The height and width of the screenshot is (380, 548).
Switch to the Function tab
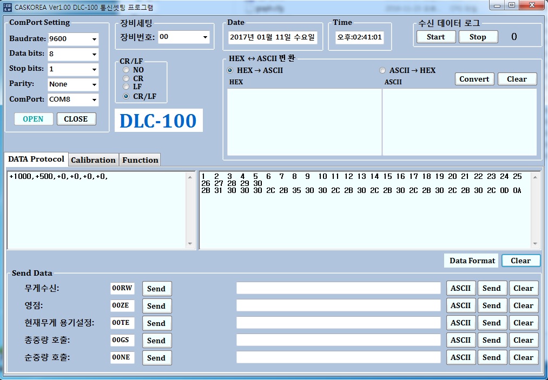click(140, 160)
